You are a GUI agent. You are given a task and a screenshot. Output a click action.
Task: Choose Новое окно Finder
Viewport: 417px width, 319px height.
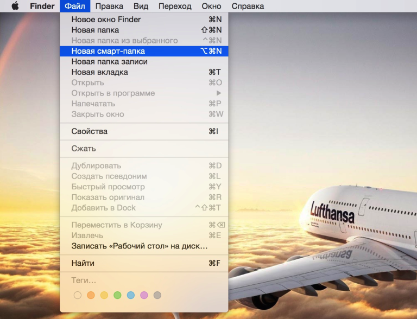click(144, 20)
